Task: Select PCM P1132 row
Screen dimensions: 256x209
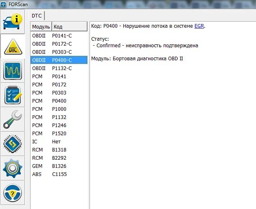Action: [59, 117]
